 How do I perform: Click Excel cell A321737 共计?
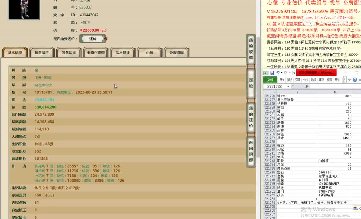pos(297,138)
